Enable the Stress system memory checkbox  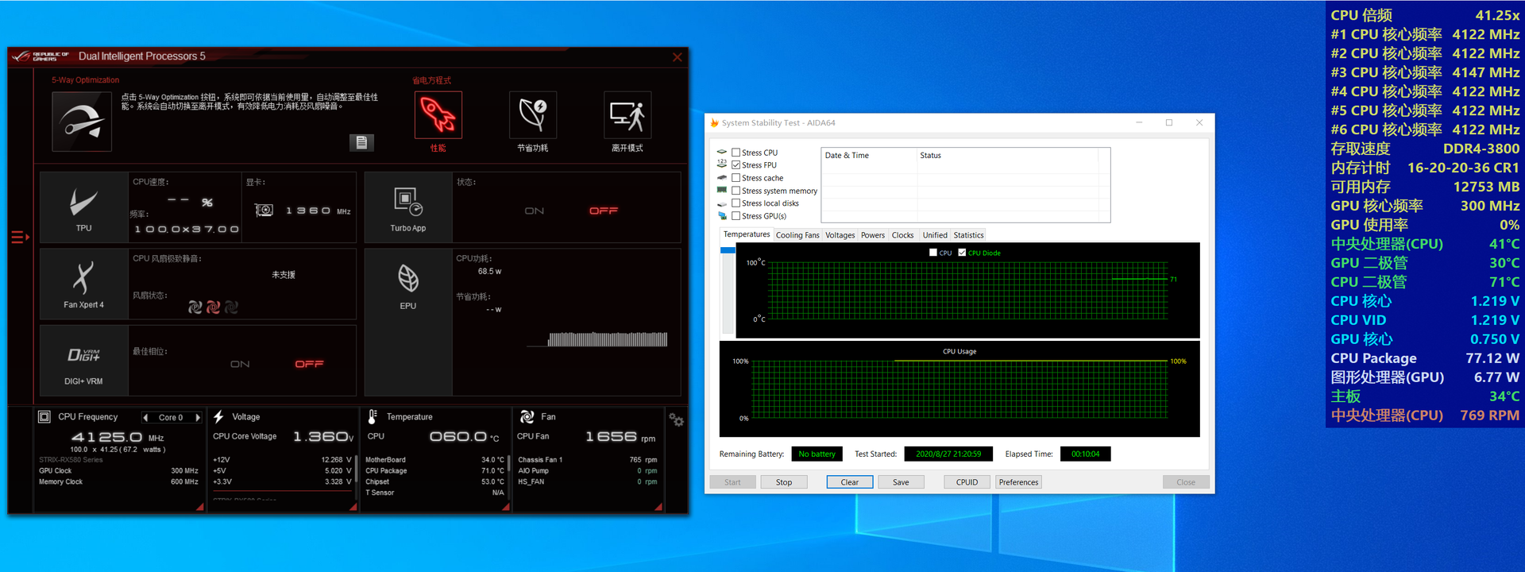click(735, 191)
